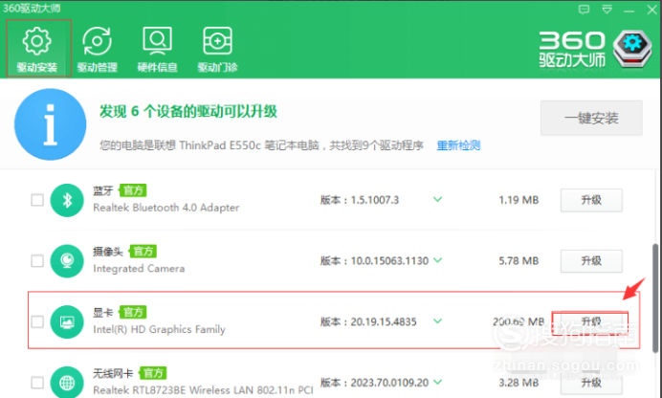662x398 pixels.
Task: Tick the checkbox for 无线网卡 driver
Action: click(37, 383)
